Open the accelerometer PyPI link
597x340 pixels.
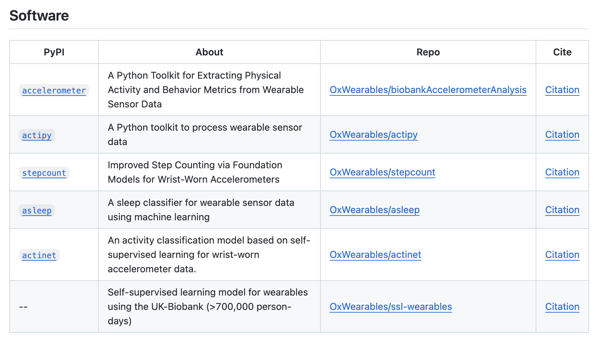tap(54, 91)
